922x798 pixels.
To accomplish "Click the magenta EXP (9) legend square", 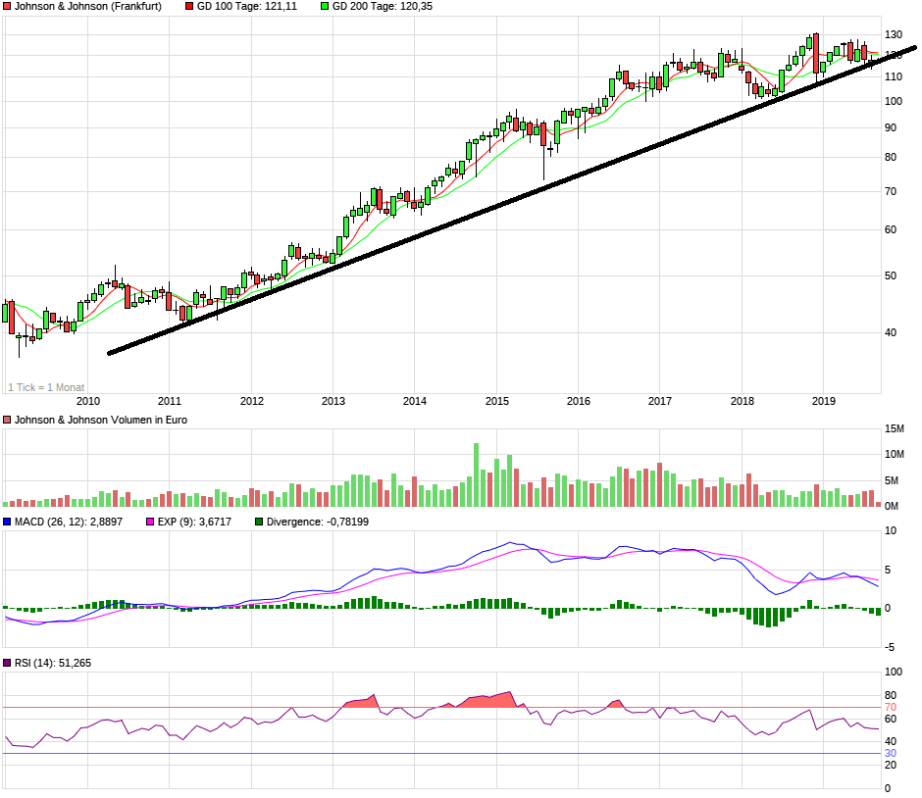I will (150, 522).
